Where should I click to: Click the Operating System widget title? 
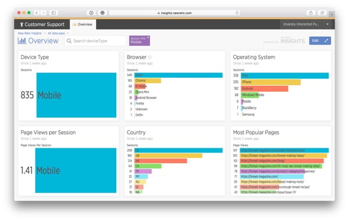click(254, 57)
